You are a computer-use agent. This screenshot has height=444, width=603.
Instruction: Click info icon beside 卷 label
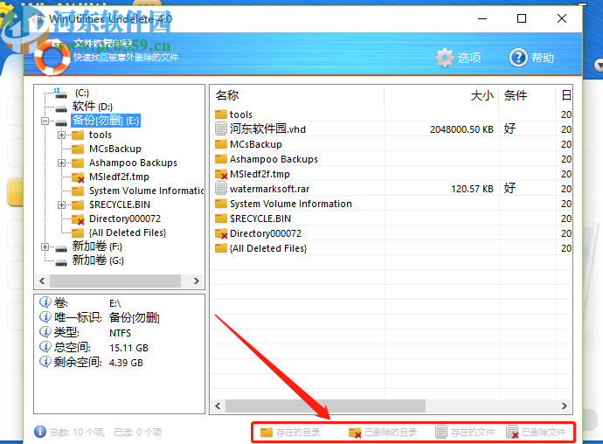click(45, 302)
